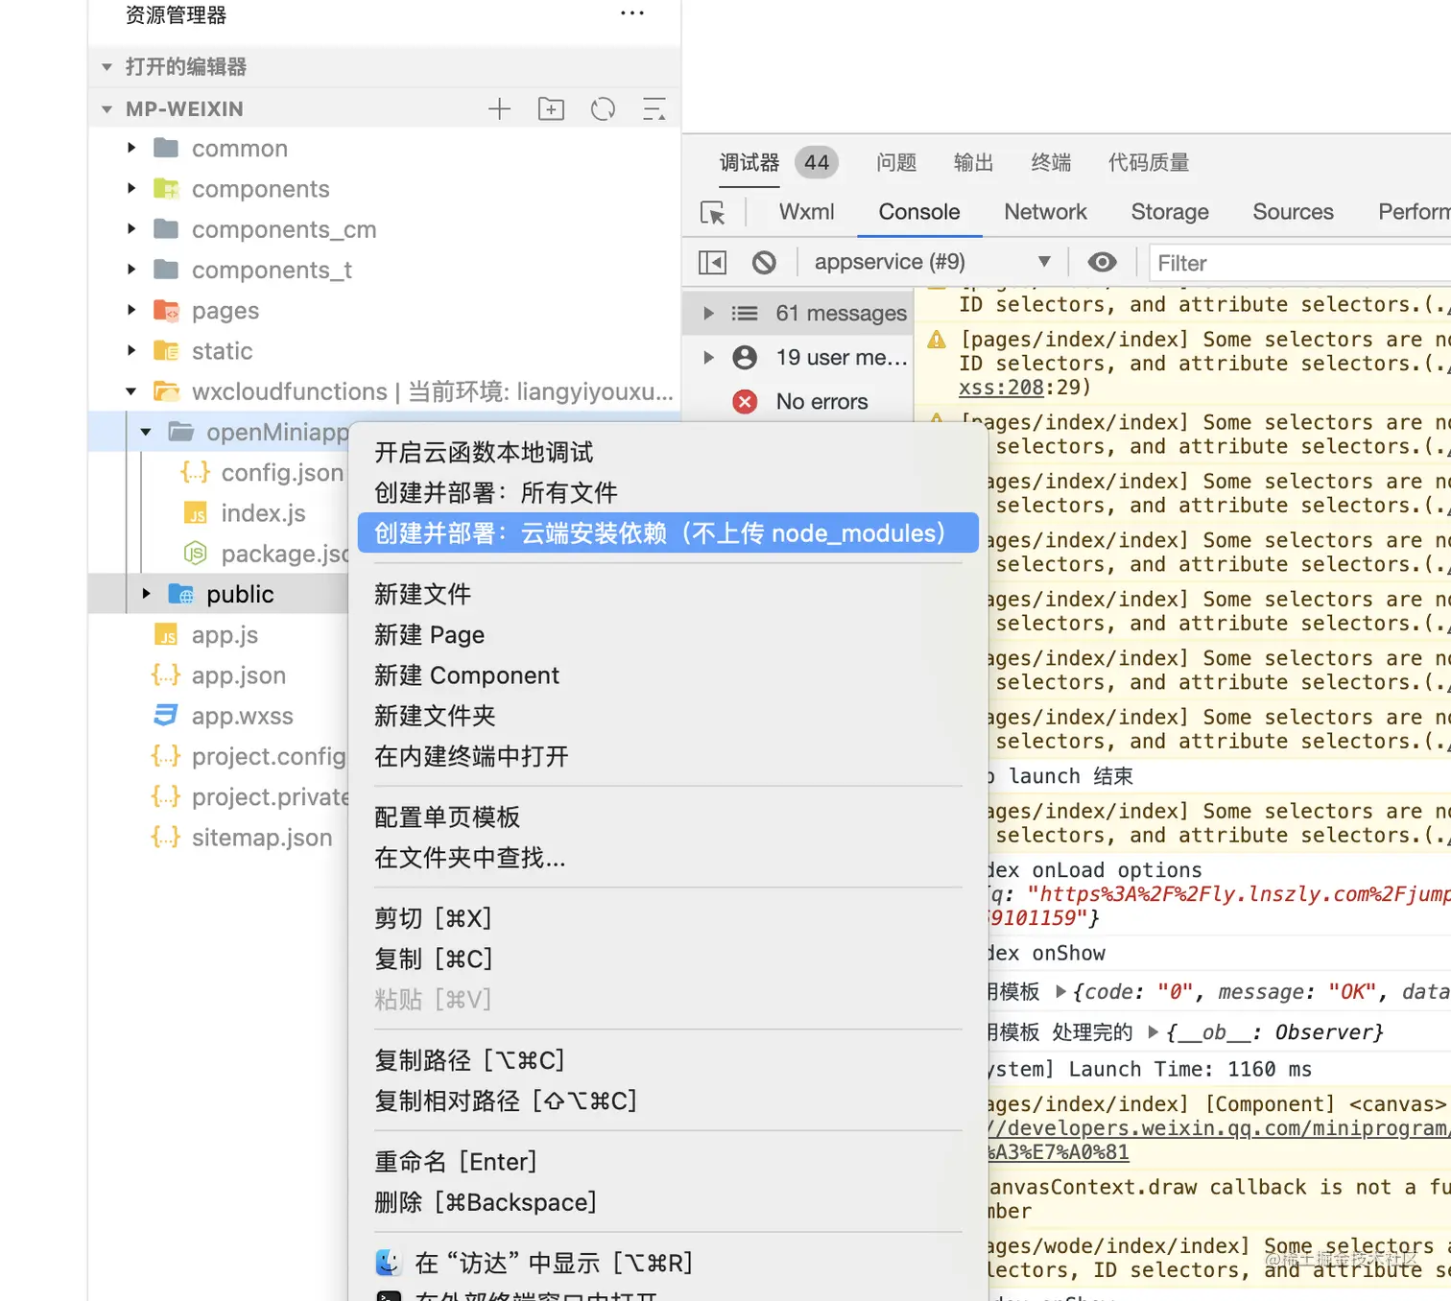Screen dimensions: 1451x1301
Task: Switch to the Sources tab
Action: (1293, 212)
